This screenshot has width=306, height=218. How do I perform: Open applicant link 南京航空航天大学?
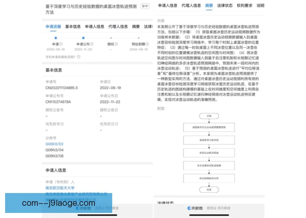[x=60, y=188]
